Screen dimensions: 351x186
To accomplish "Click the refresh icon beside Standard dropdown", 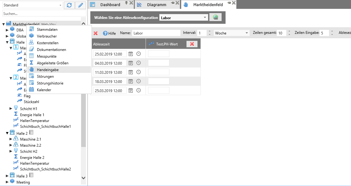I will click(x=69, y=5).
